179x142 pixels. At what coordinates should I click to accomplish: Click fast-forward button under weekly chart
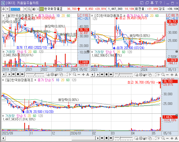point(111,75)
